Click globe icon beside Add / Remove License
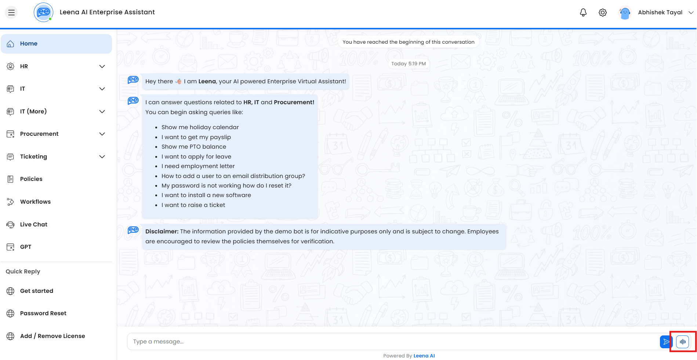This screenshot has width=697, height=360. pos(11,336)
